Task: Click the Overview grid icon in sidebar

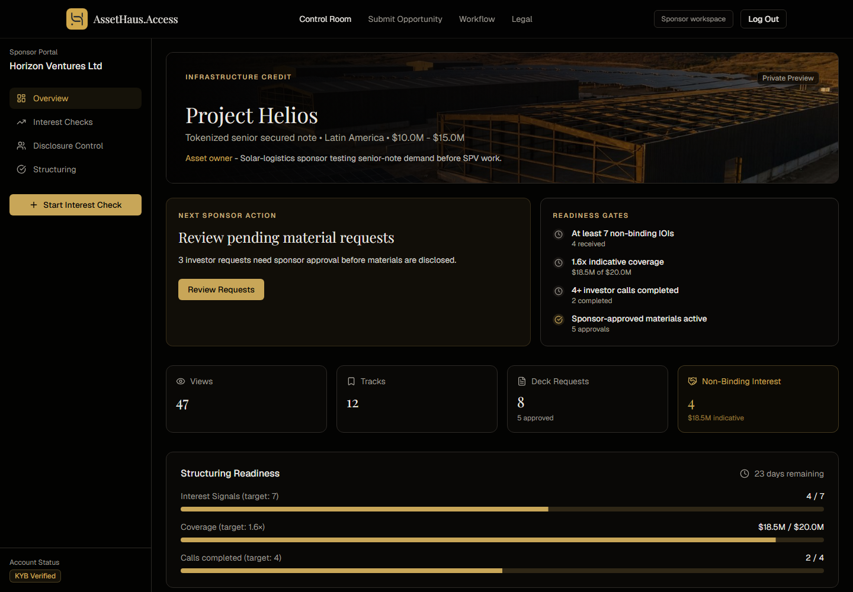Action: [21, 98]
